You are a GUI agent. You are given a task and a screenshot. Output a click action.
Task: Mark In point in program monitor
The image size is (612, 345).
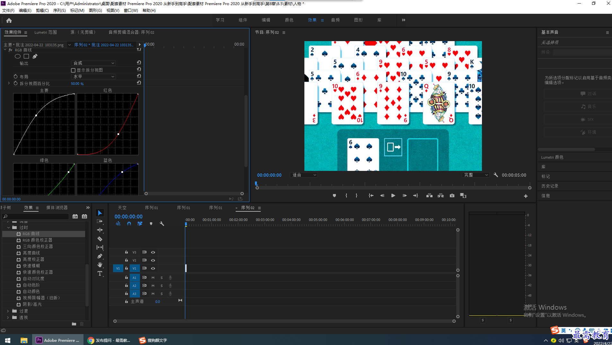(x=346, y=196)
